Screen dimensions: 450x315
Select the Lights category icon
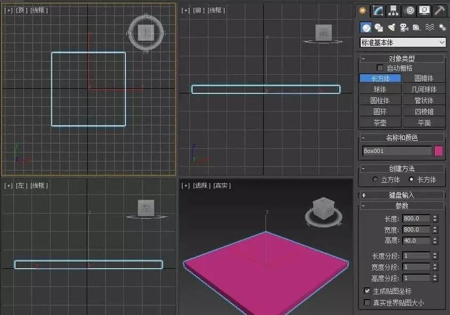(391, 28)
